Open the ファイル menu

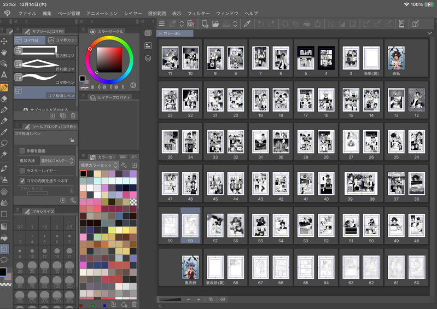coord(27,13)
